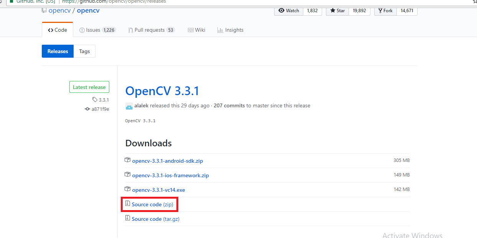
Task: Fork the opencv repository
Action: (385, 11)
